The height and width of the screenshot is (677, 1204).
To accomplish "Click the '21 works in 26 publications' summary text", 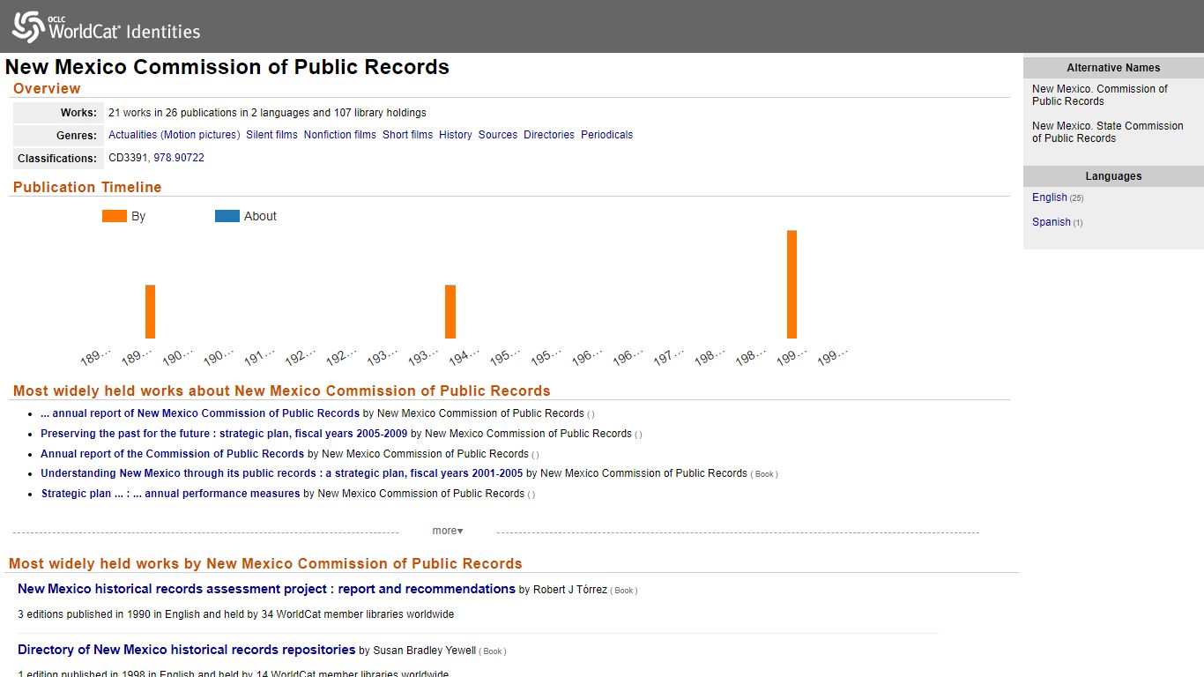I will click(267, 113).
